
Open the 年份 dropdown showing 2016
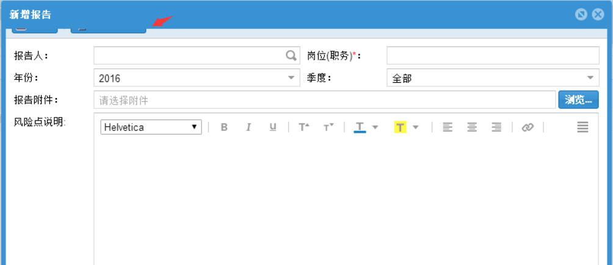tap(197, 78)
